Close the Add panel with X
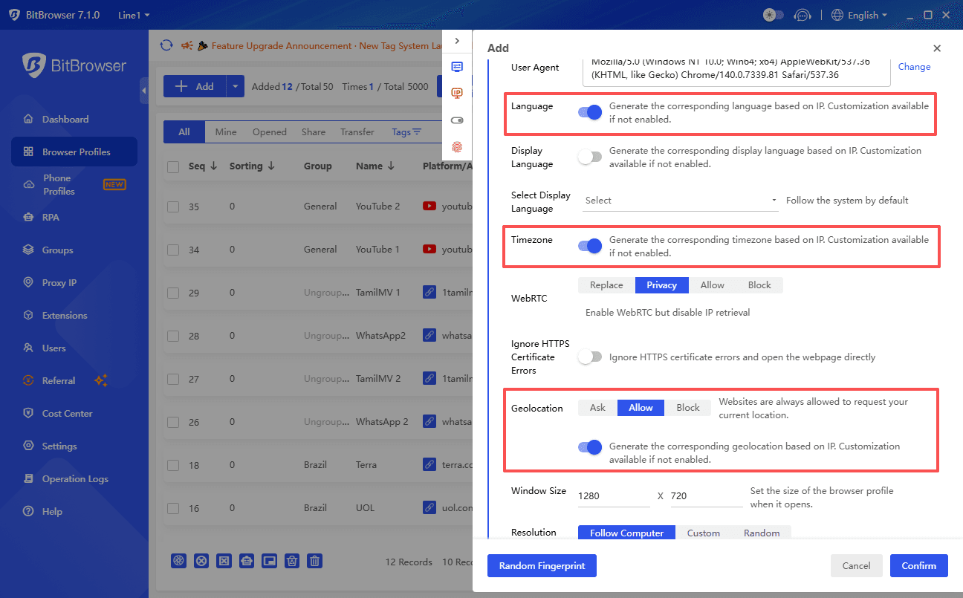The height and width of the screenshot is (598, 963). pos(937,48)
